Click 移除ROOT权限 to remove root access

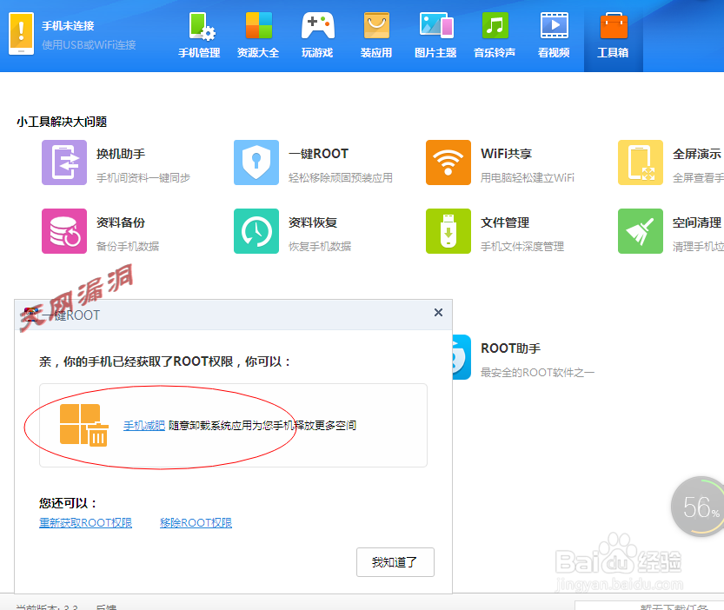click(x=196, y=522)
